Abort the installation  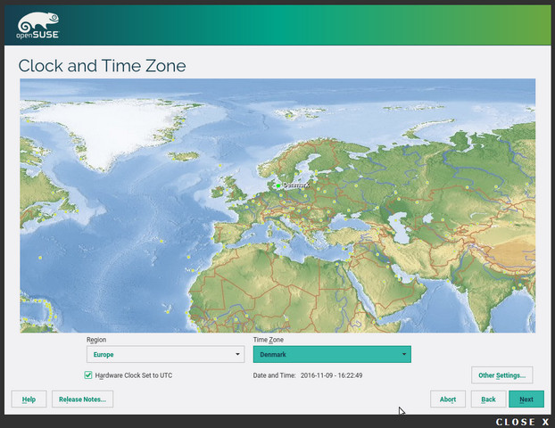tap(448, 399)
